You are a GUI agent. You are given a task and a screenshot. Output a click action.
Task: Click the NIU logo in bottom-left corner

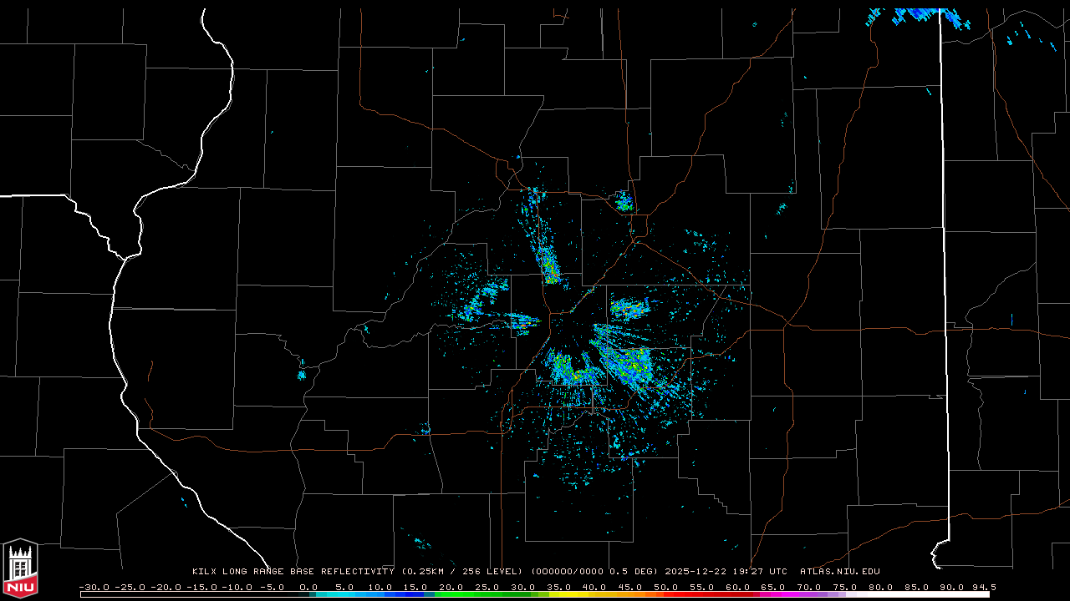pos(20,567)
